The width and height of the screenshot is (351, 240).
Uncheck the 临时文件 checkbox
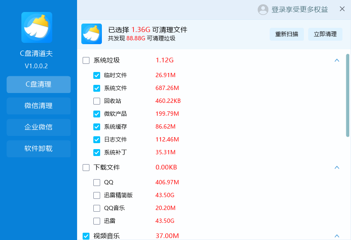point(97,75)
